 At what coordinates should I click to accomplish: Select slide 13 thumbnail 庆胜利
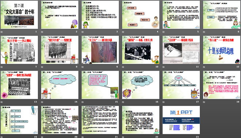(19, 85)
